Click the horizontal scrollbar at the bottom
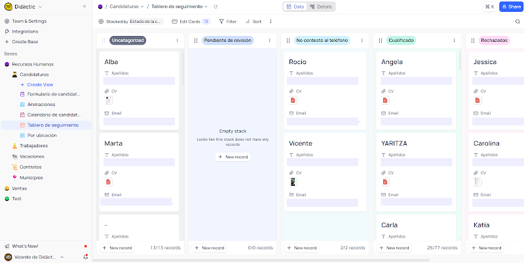This screenshot has height=263, width=524. coord(261,260)
